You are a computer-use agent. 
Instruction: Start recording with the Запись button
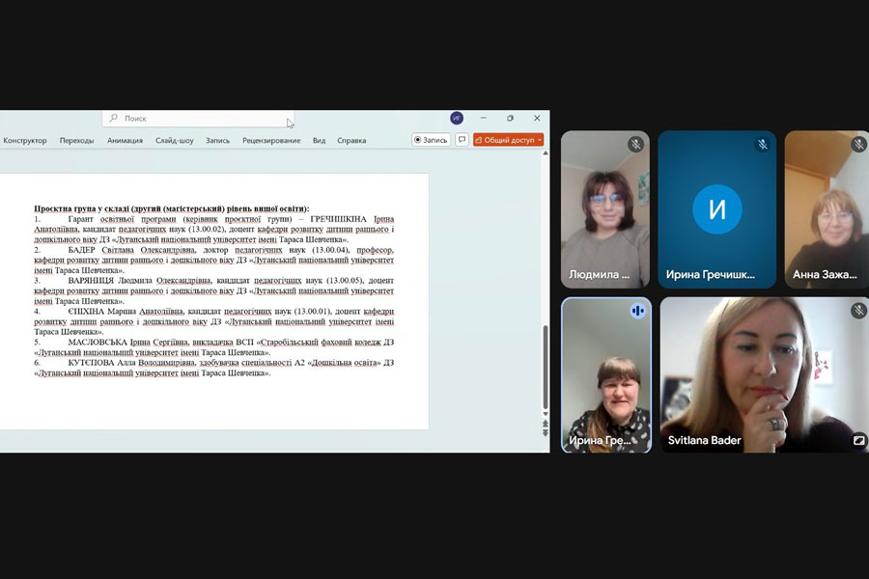431,140
